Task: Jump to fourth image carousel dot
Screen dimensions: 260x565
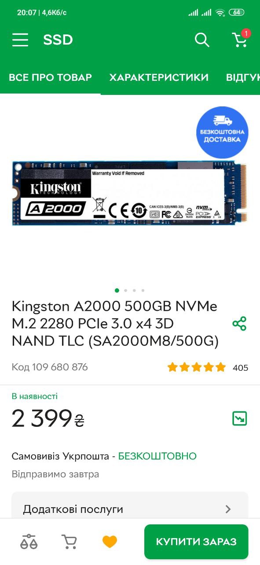Action: tap(143, 290)
